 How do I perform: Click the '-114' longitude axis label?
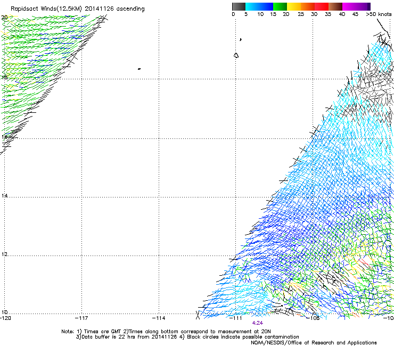click(x=159, y=318)
